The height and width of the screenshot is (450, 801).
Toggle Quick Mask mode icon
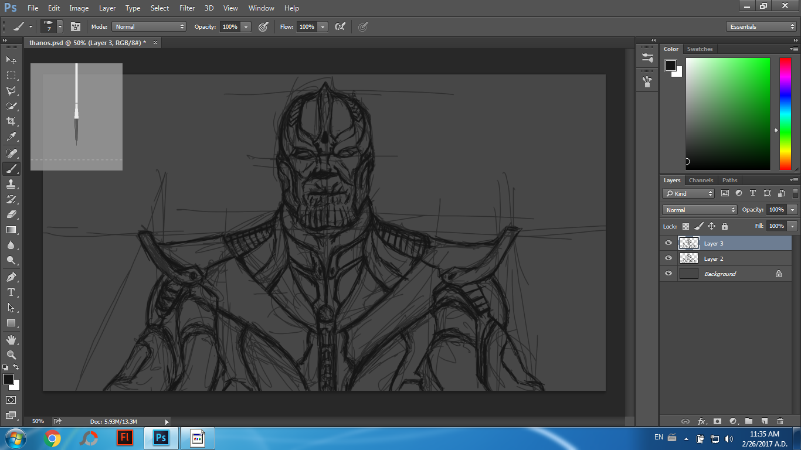[11, 400]
